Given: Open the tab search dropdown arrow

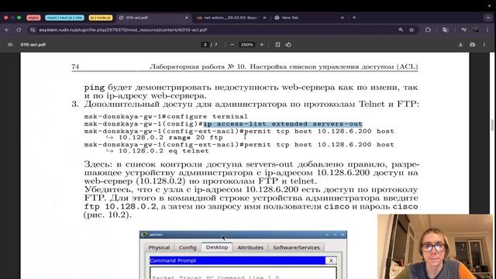Looking at the screenshot, I should (488, 18).
